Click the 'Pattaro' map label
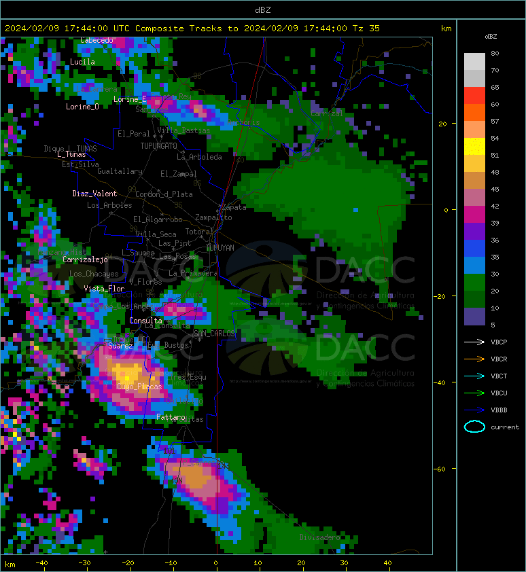 (171, 417)
